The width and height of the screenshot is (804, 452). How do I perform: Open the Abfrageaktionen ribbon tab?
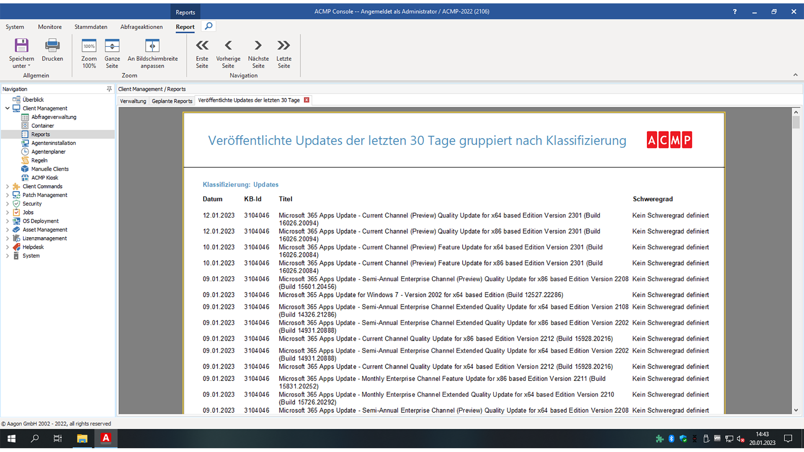click(142, 27)
